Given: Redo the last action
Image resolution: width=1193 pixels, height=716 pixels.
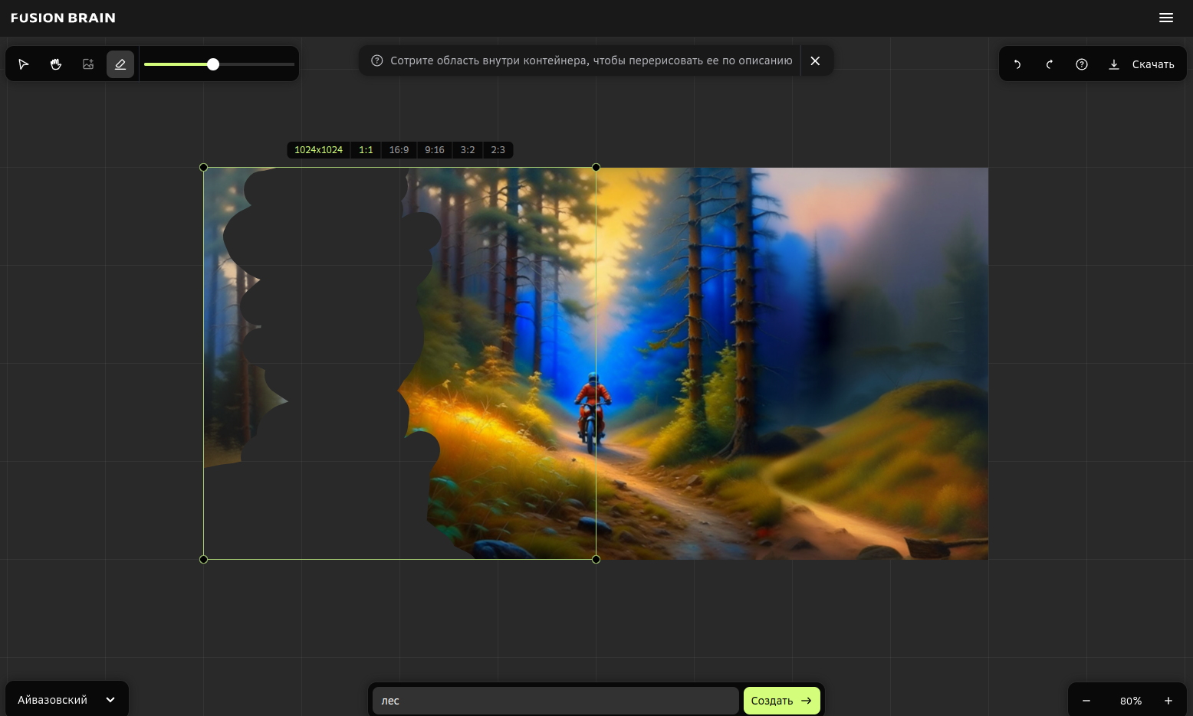Looking at the screenshot, I should (1050, 64).
